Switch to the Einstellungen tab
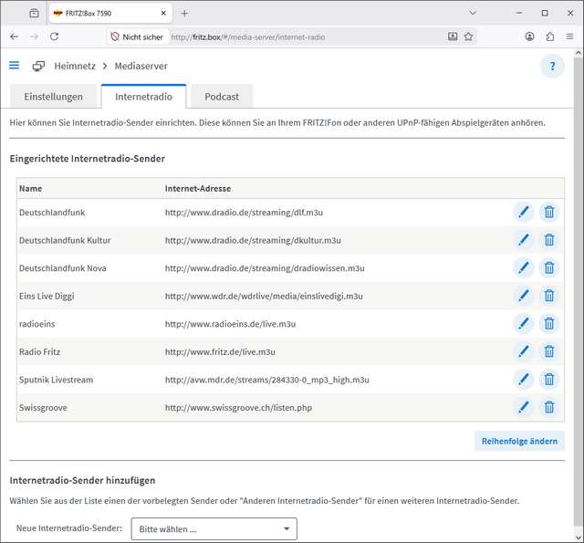Image resolution: width=584 pixels, height=543 pixels. (x=53, y=97)
